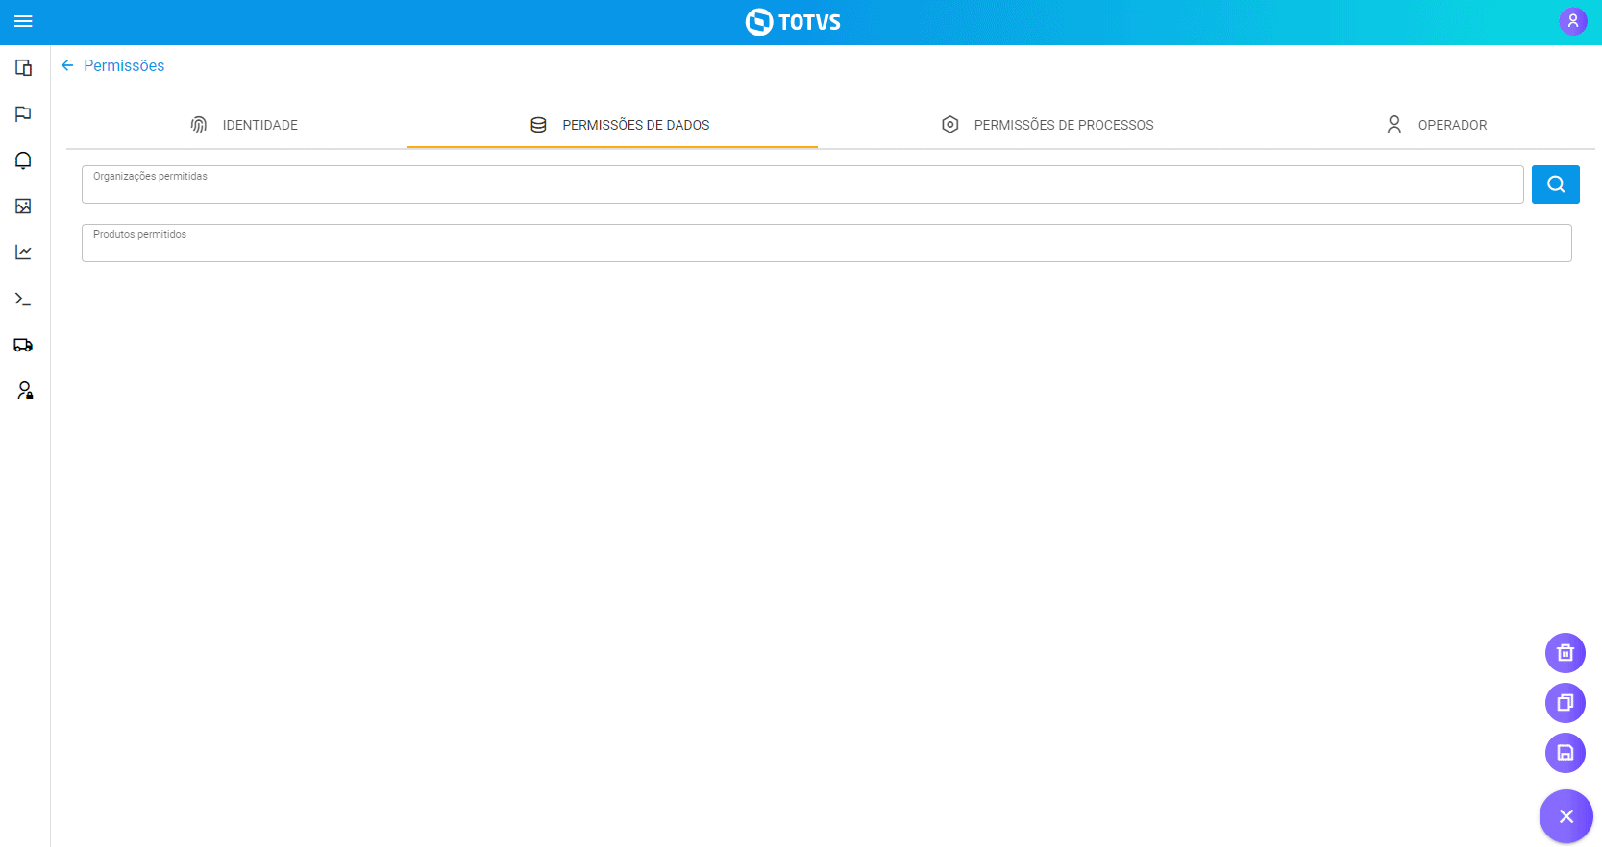Image resolution: width=1602 pixels, height=847 pixels.
Task: Close the floating action menu (X)
Action: click(1565, 816)
